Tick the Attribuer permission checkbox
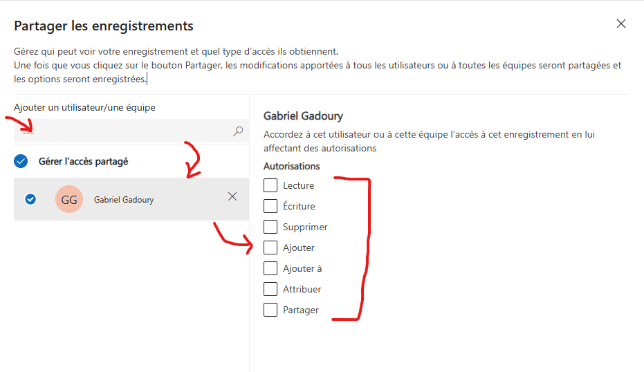This screenshot has width=644, height=372. coord(270,289)
